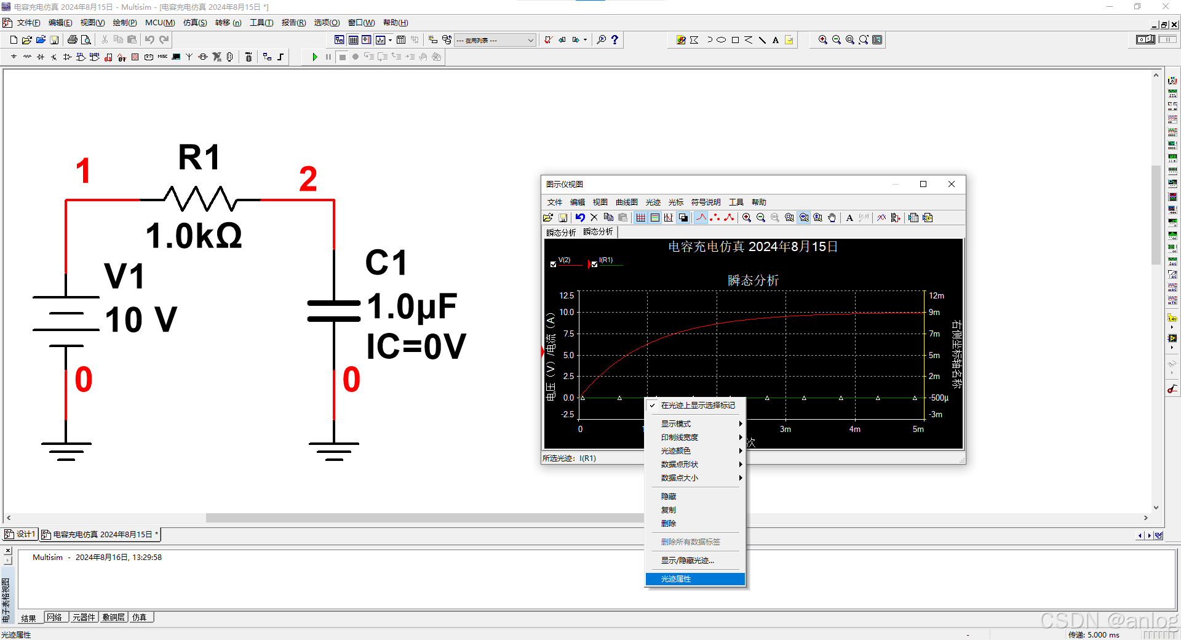This screenshot has height=640, width=1181.
Task: Toggle cursors display in Grapher
Action: 669,218
